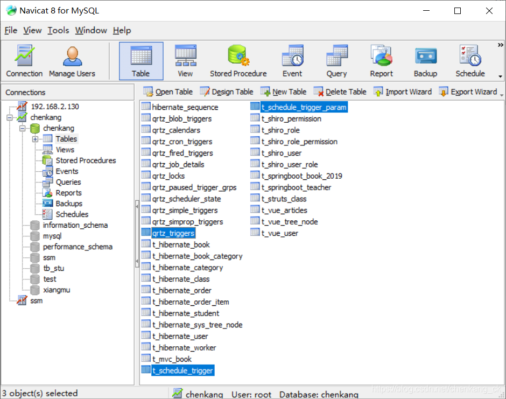Select the qrtz_locks table icon
The image size is (506, 399).
click(x=146, y=176)
